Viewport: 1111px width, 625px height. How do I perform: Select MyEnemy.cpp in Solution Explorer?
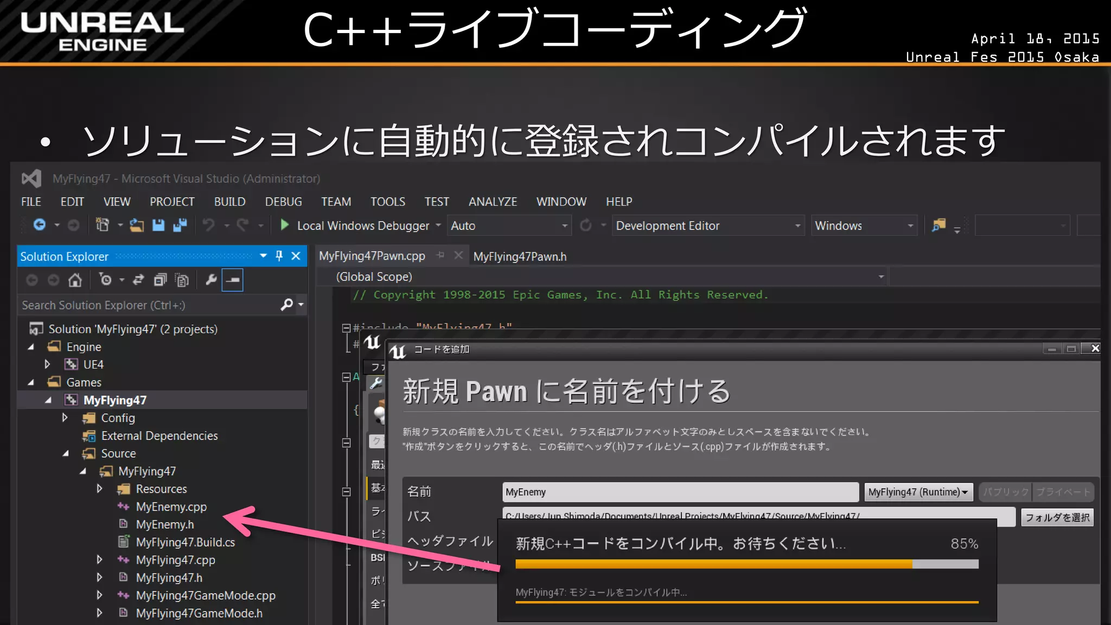click(171, 507)
